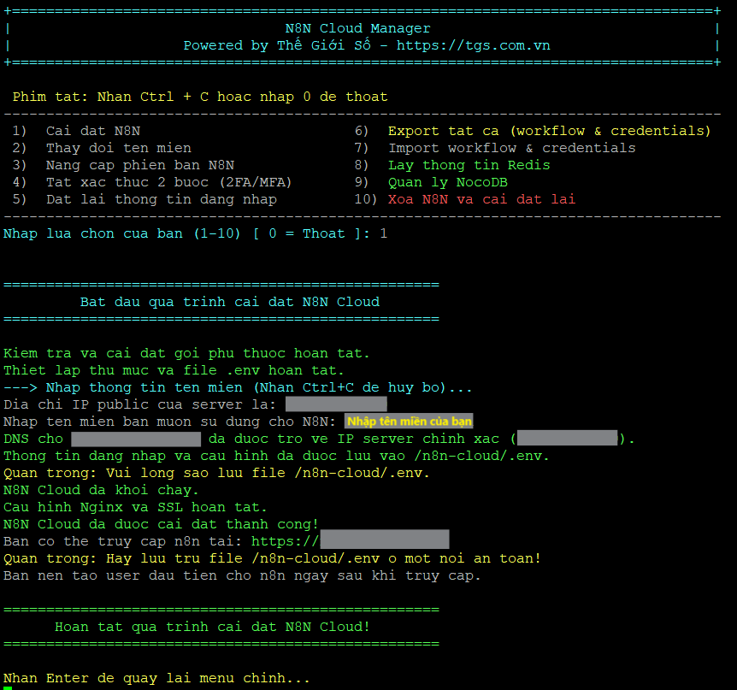The height and width of the screenshot is (690, 737).
Task: Select menu entry "2) Thay doi ten mien"
Action: click(x=102, y=148)
